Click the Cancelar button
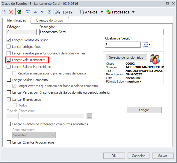 (x=138, y=156)
